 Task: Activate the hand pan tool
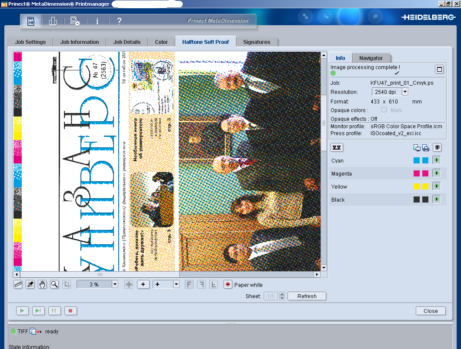42,284
